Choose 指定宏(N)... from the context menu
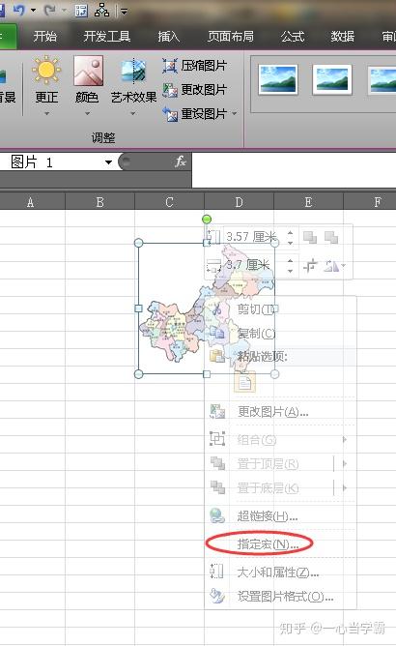Screen dimensions: 396x646 [280, 544]
